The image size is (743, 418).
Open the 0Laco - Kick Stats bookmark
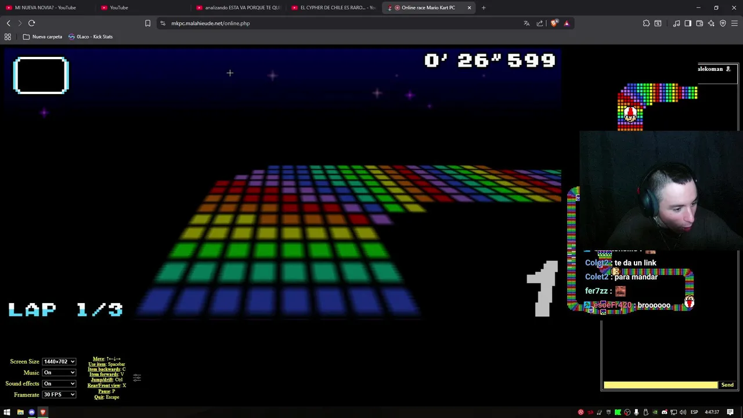(x=91, y=37)
